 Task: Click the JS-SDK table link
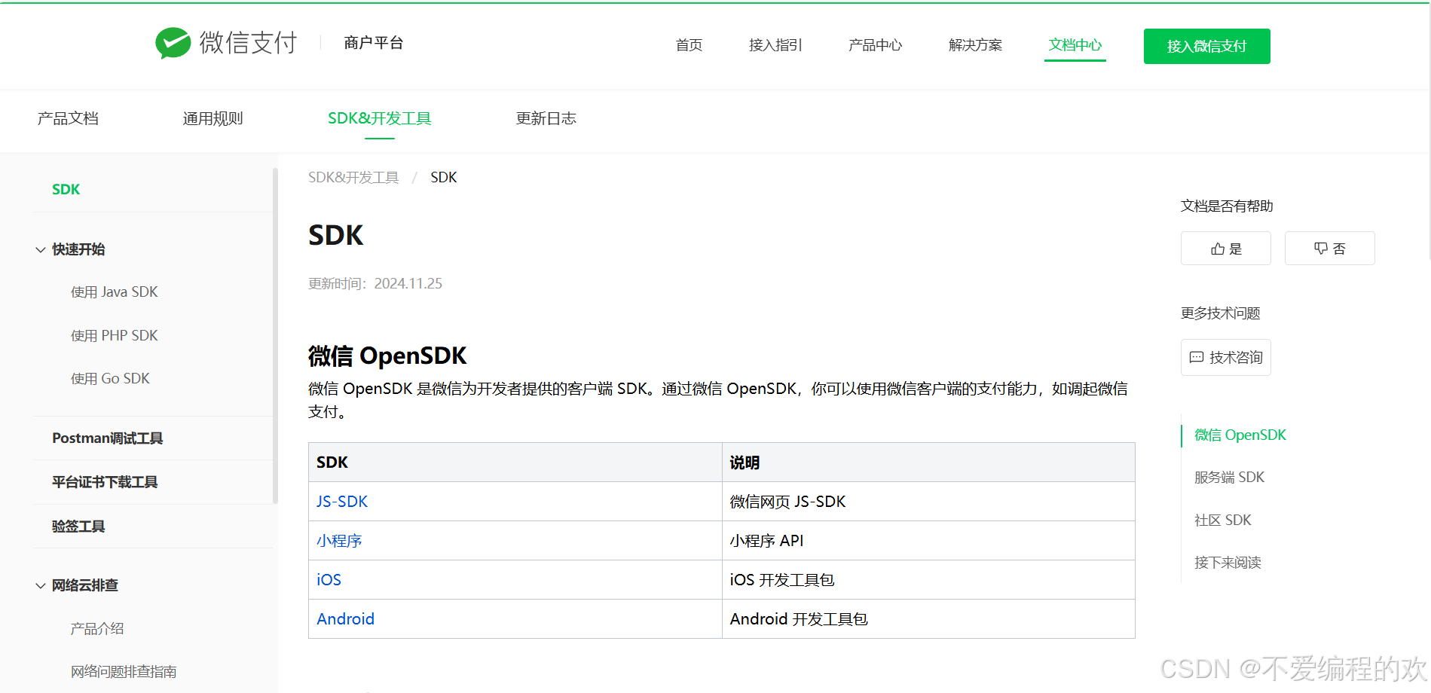point(341,502)
